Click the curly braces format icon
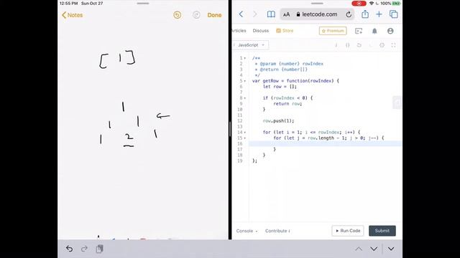The height and width of the screenshot is (258, 460). pyautogui.click(x=348, y=45)
